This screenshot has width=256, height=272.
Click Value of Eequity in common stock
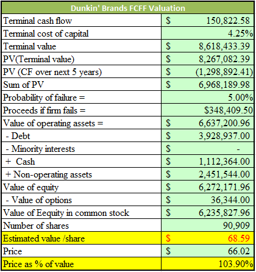(x=66, y=213)
